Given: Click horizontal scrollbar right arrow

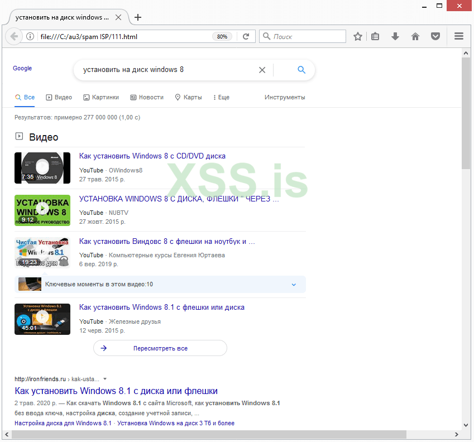Looking at the screenshot, I should 457,434.
